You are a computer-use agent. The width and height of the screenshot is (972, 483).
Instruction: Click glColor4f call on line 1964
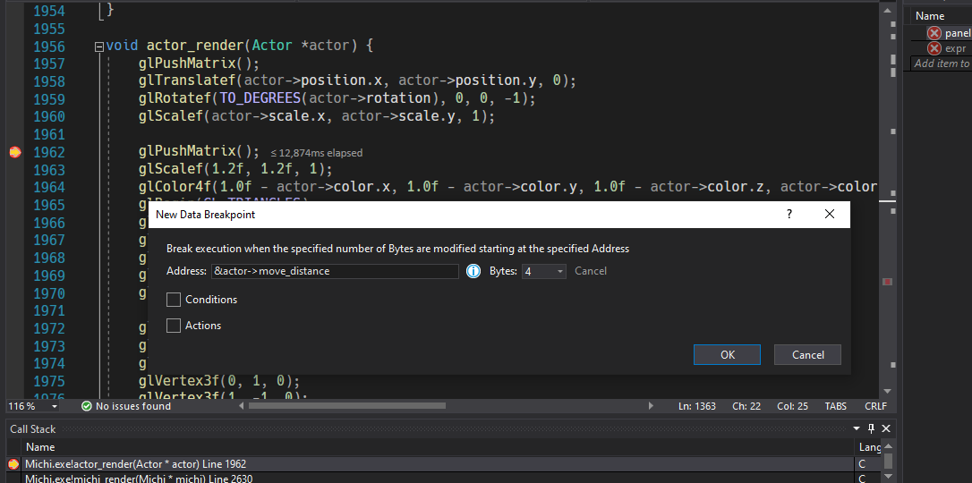[x=175, y=187]
